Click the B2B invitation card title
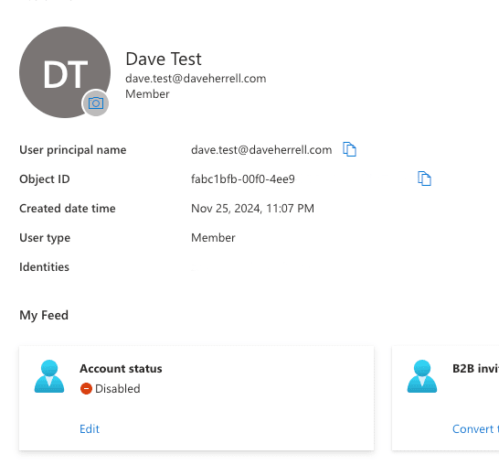 475,369
